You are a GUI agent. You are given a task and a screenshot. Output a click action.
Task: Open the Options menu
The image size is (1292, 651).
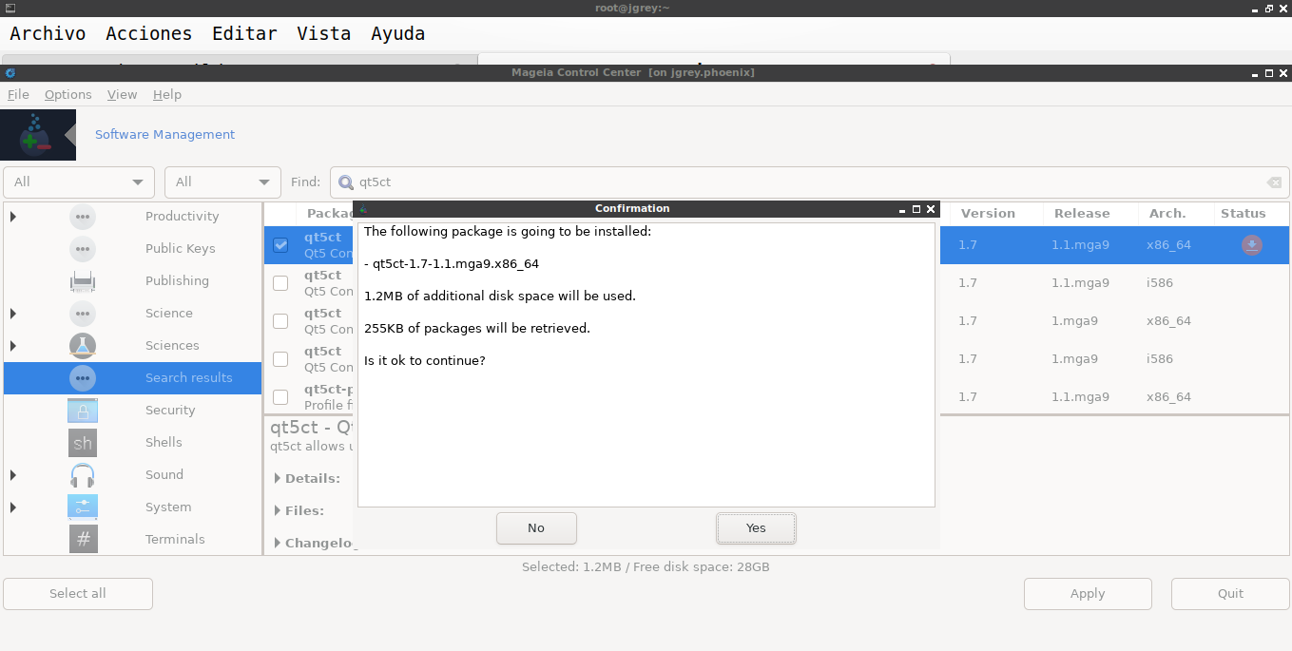tap(68, 95)
